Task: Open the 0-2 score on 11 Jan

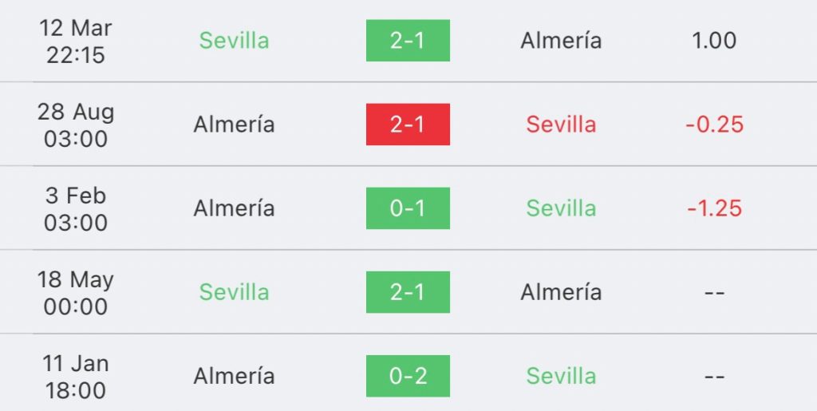Action: tap(408, 376)
